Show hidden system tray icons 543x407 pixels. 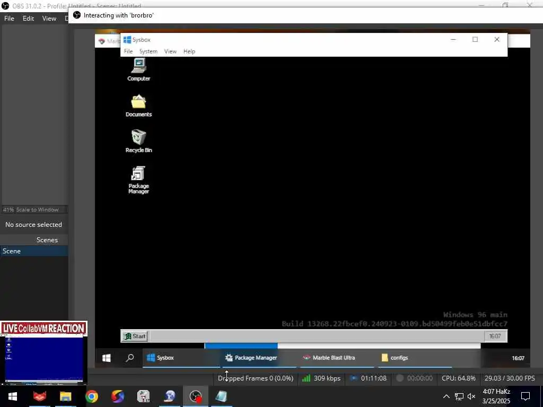[x=446, y=396]
